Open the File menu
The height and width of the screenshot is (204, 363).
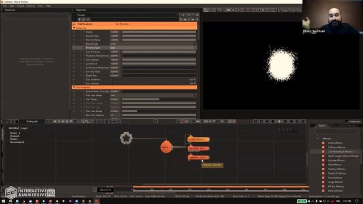(5, 6)
